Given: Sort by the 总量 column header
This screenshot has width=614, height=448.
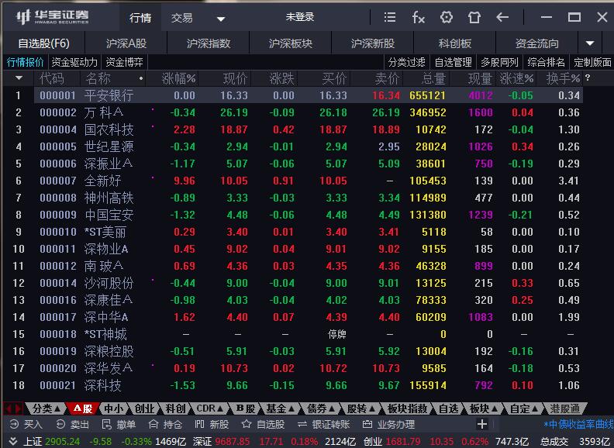Looking at the screenshot, I should point(433,78).
